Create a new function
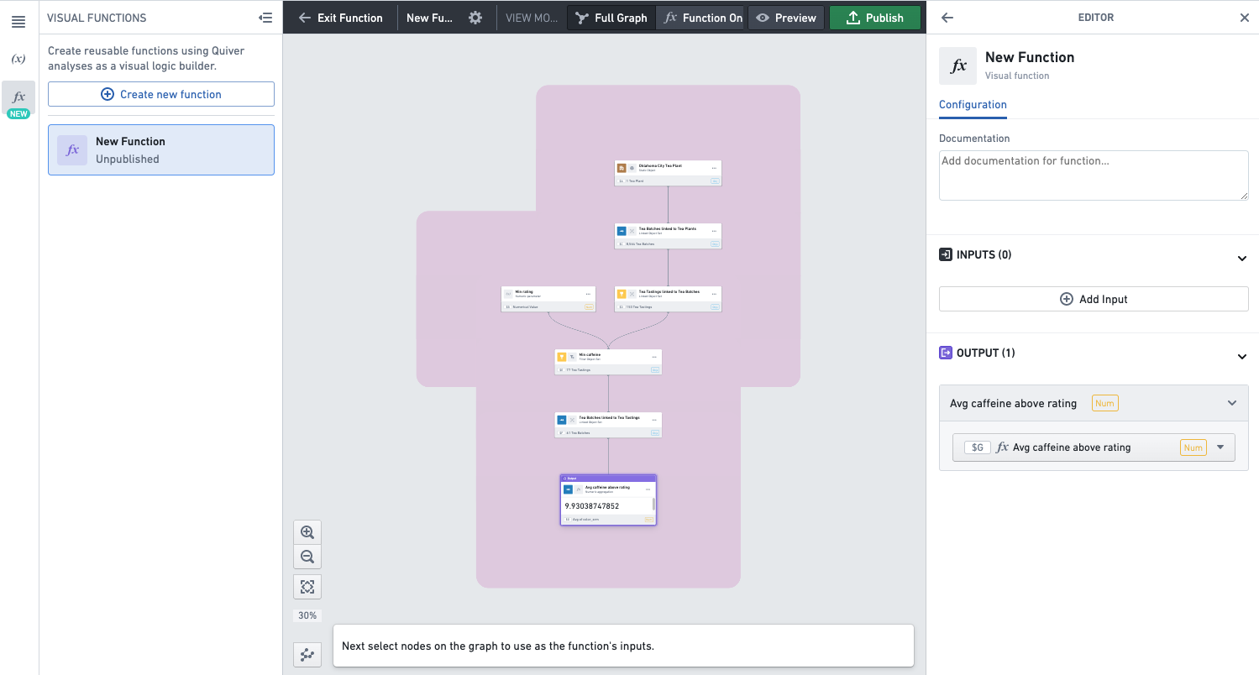Viewport: 1259px width, 675px height. (x=161, y=94)
